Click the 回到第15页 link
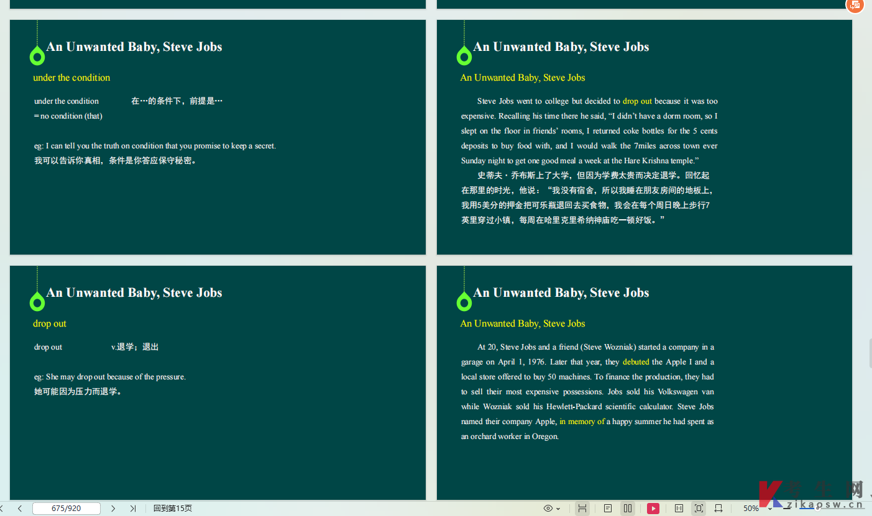 click(173, 509)
